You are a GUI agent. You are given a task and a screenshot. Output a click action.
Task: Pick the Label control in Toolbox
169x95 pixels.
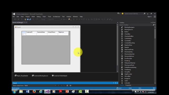126,81
